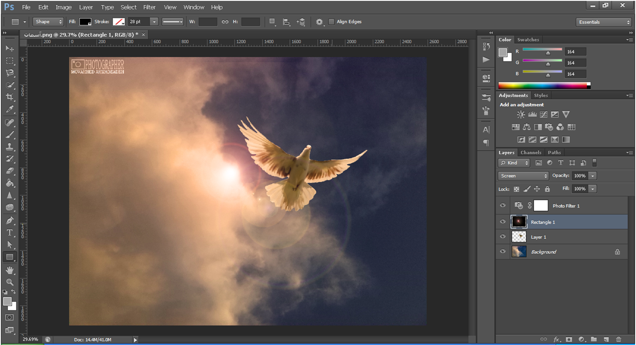This screenshot has width=636, height=345.
Task: Switch to the Swatches tab
Action: 528,40
